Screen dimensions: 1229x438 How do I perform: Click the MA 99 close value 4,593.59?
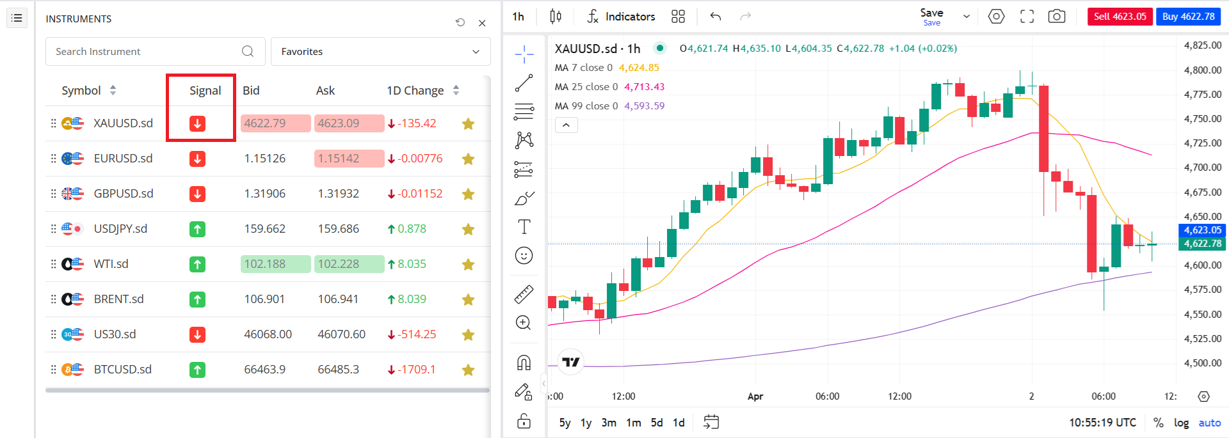(645, 106)
